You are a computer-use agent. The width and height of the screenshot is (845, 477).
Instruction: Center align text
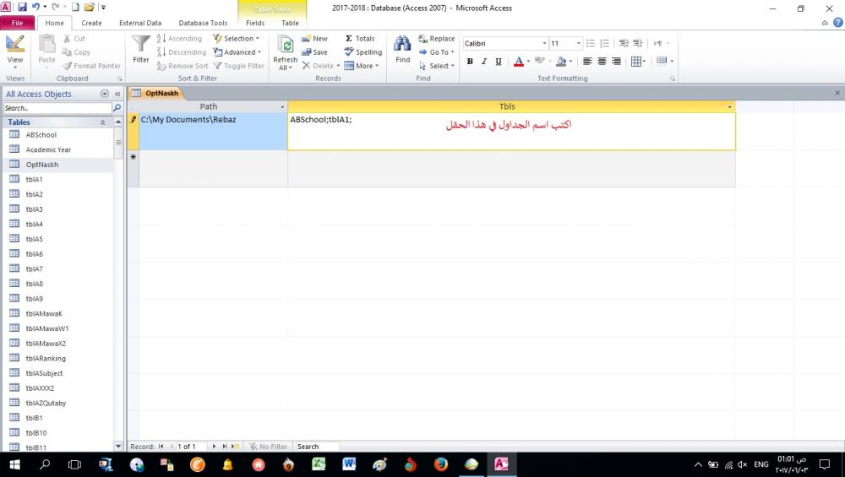pos(602,62)
